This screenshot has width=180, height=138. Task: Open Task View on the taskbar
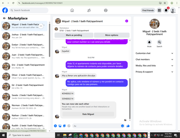(58, 135)
